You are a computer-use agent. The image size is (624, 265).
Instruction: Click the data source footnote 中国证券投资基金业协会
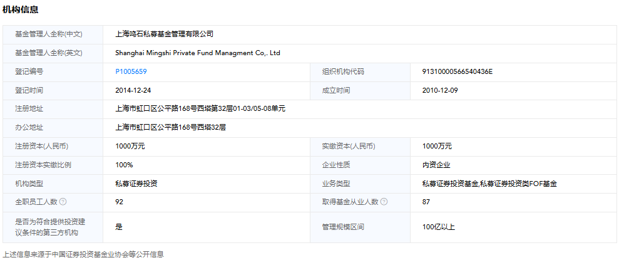pyautogui.click(x=90, y=254)
